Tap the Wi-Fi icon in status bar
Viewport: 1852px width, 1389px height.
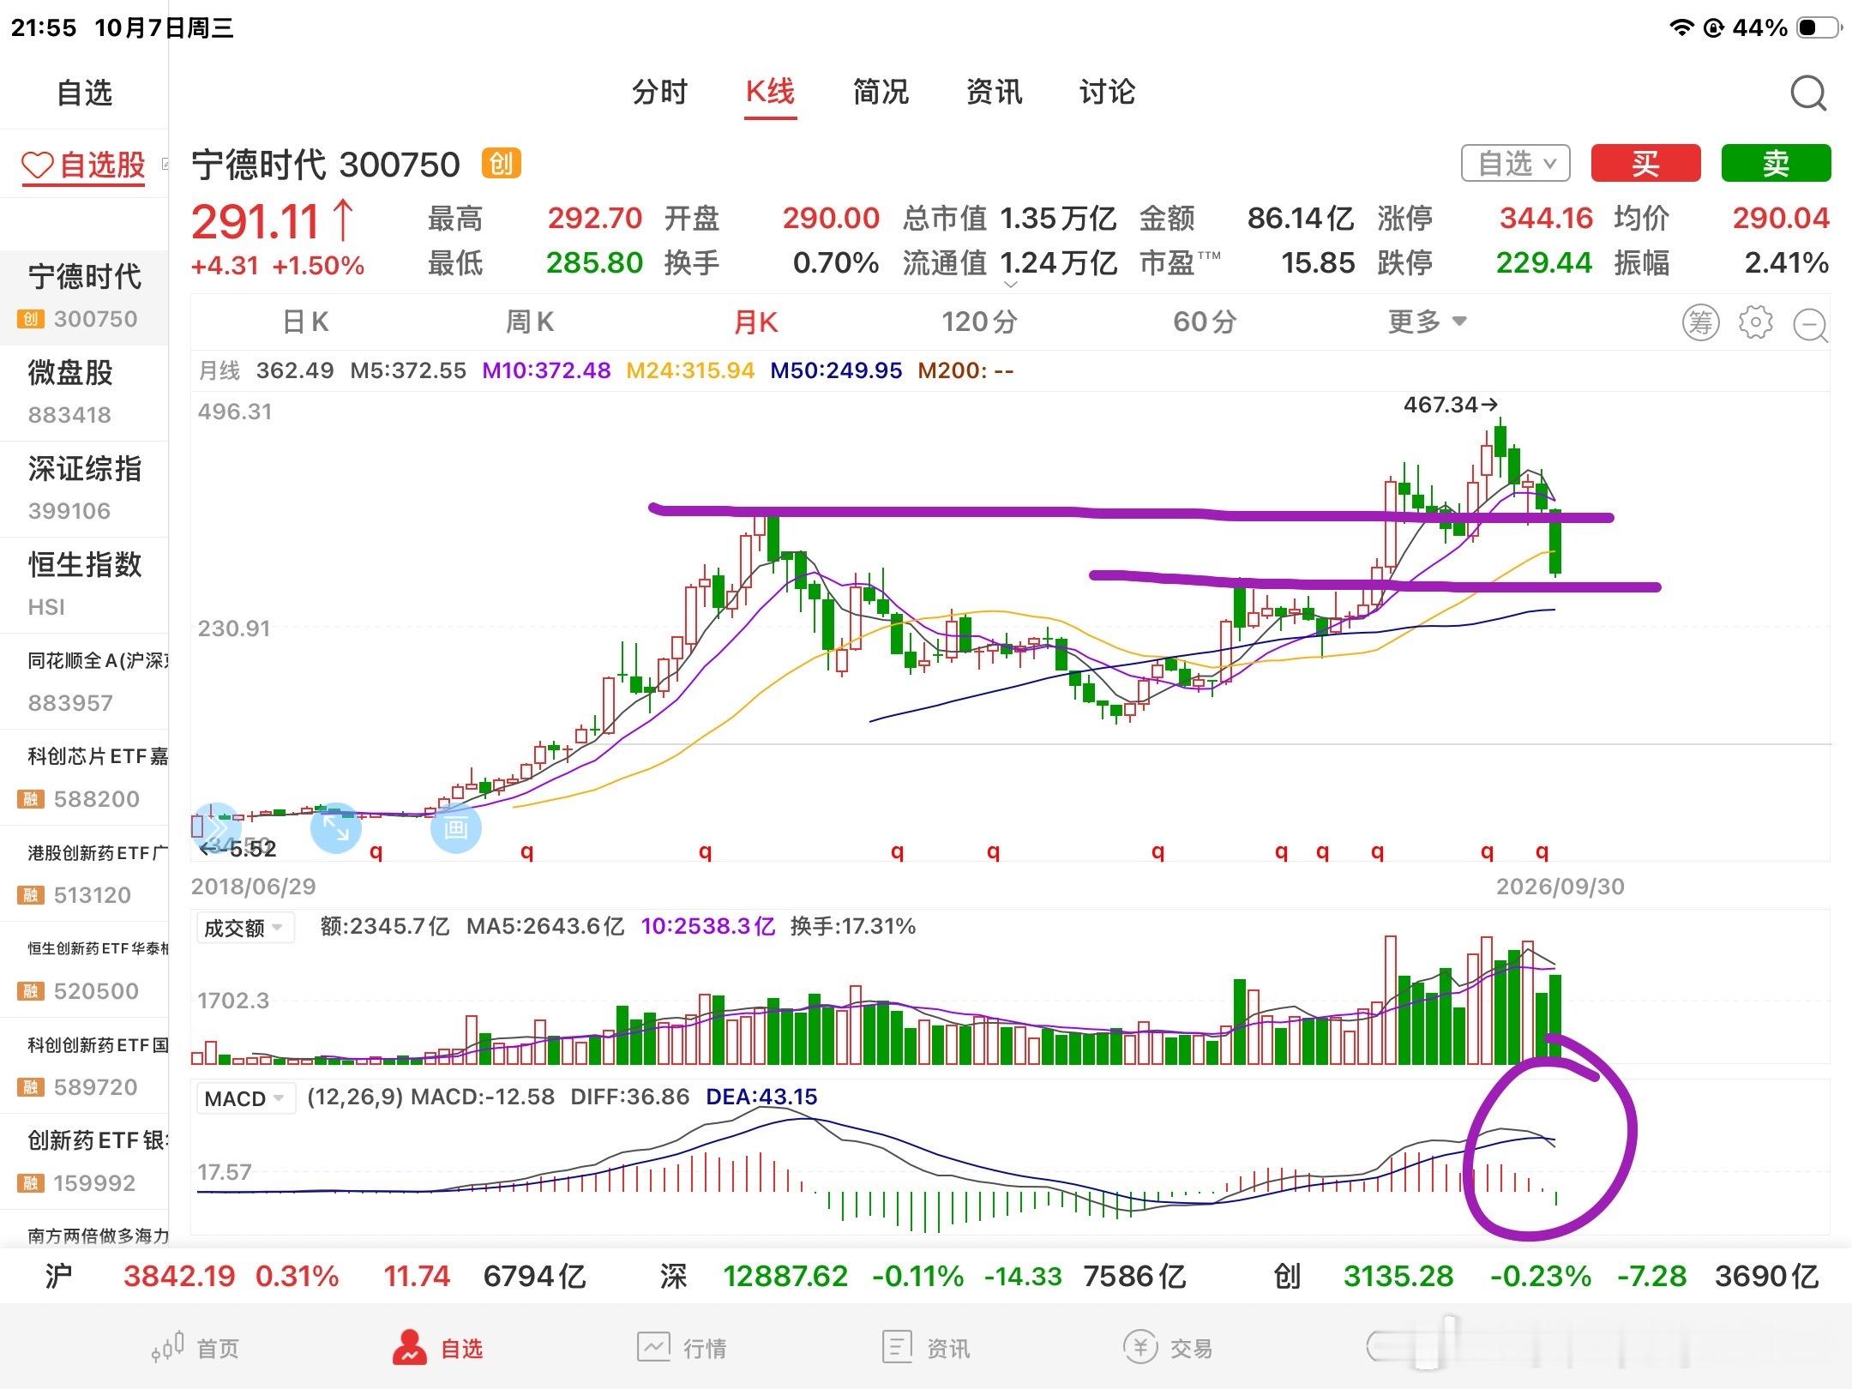point(1682,27)
